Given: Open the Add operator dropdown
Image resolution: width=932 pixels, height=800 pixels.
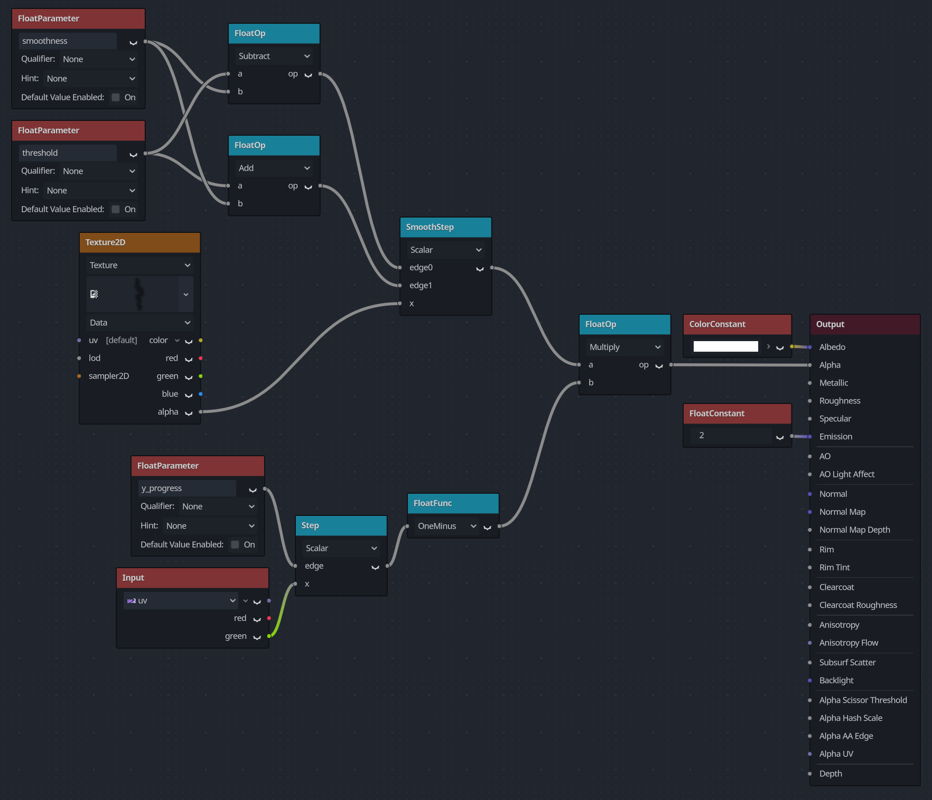Looking at the screenshot, I should click(x=274, y=168).
